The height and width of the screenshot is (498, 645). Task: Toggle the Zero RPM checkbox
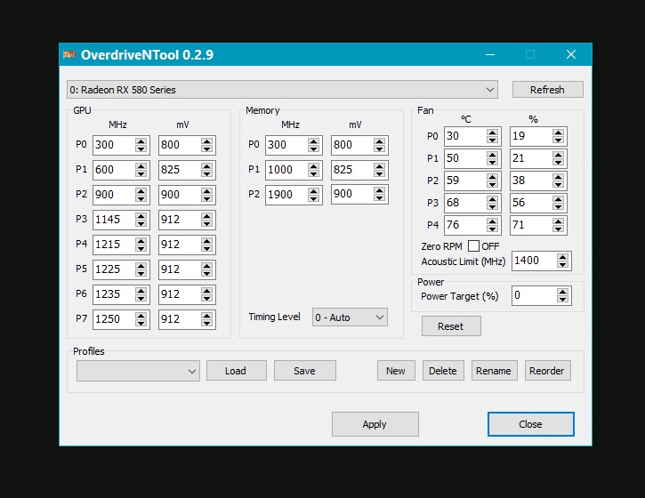click(473, 246)
